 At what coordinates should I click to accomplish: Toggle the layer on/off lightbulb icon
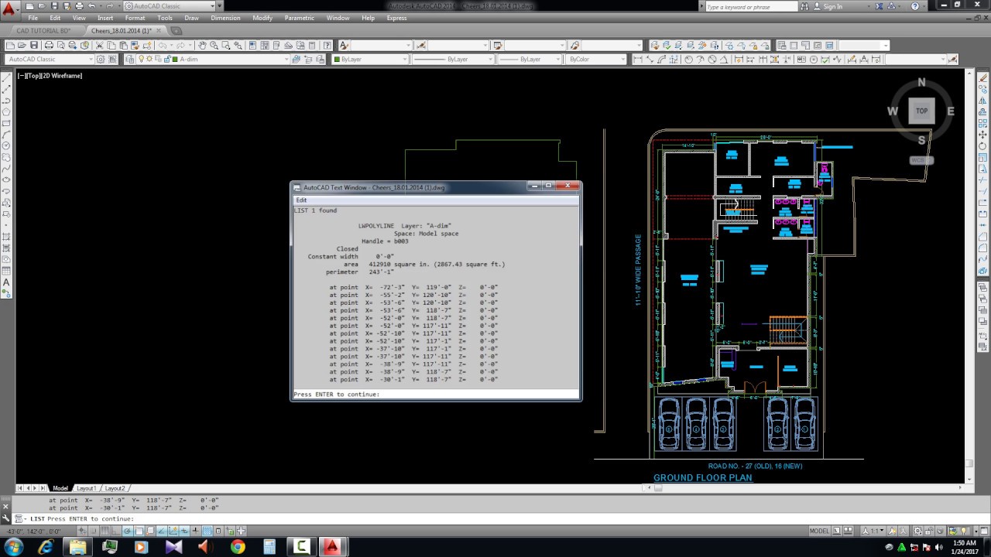pos(141,59)
